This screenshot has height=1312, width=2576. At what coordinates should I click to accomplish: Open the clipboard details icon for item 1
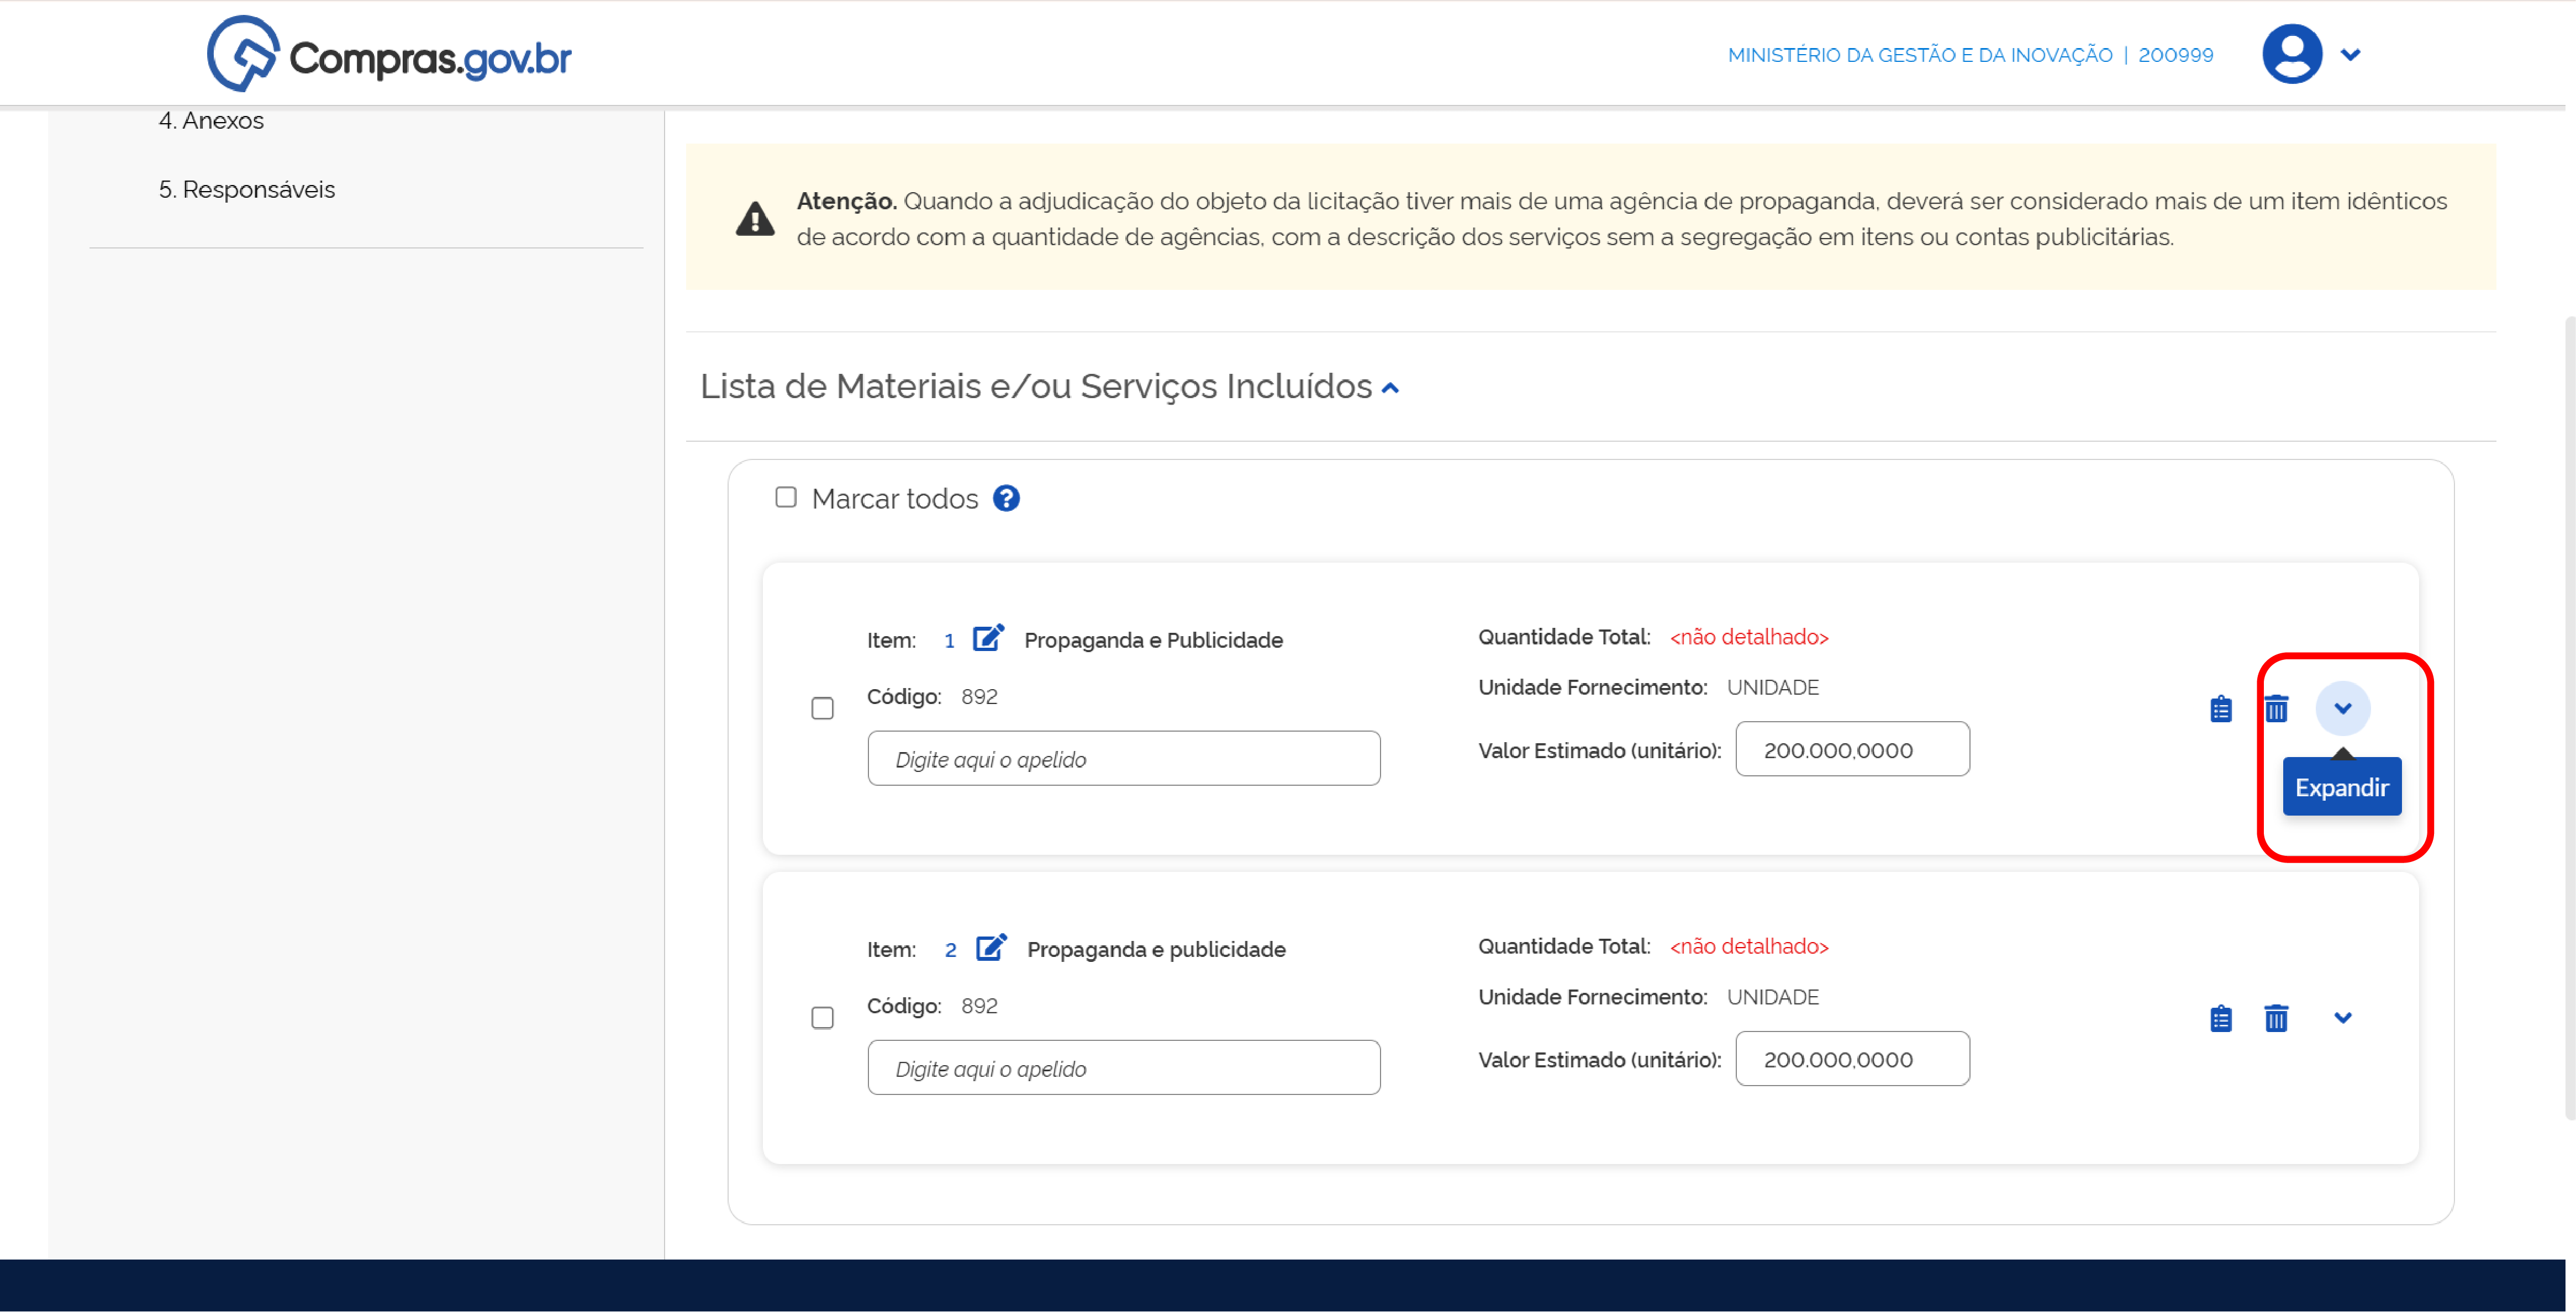pyautogui.click(x=2220, y=708)
